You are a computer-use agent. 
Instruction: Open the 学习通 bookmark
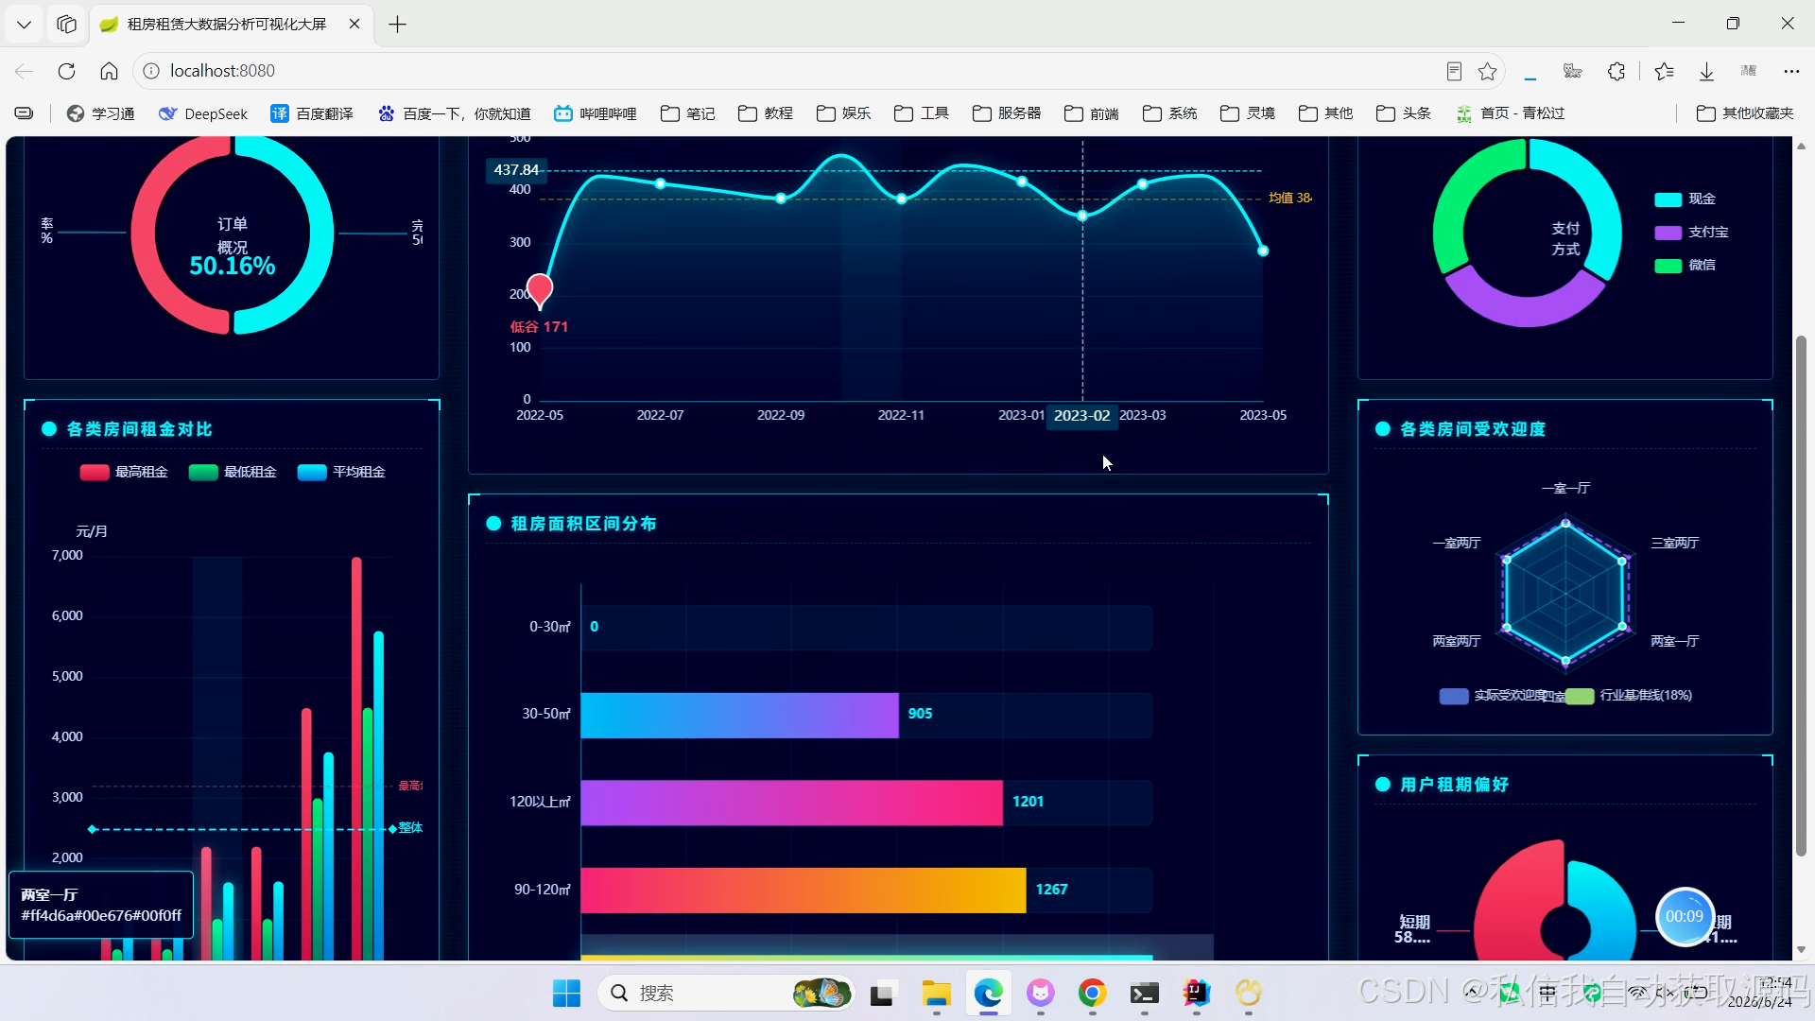click(100, 113)
